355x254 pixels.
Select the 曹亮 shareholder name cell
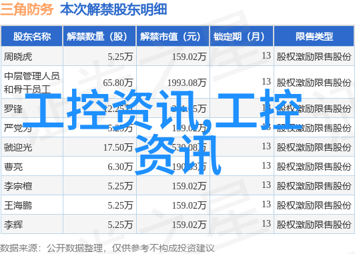13,167
